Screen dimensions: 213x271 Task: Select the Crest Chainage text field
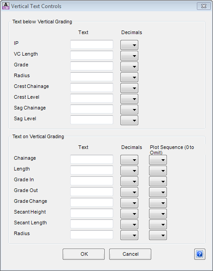92,87
